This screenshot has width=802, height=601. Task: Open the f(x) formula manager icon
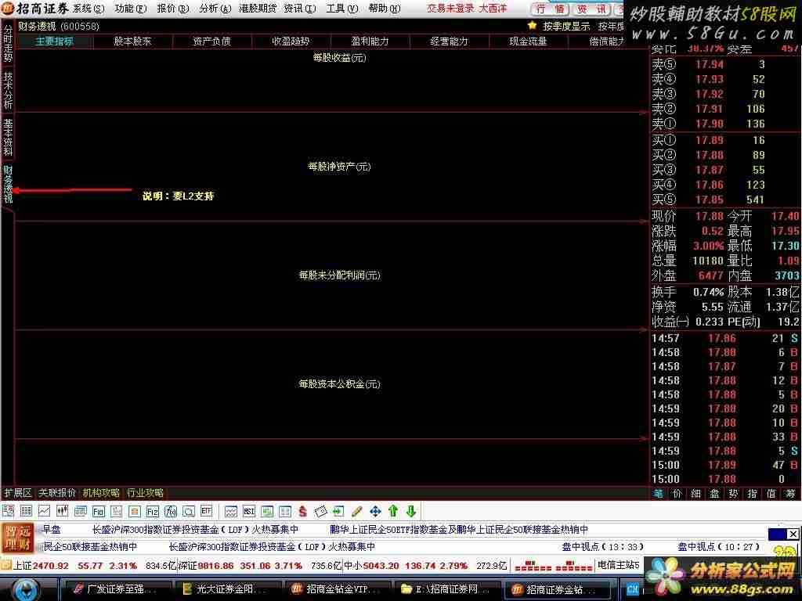170,510
